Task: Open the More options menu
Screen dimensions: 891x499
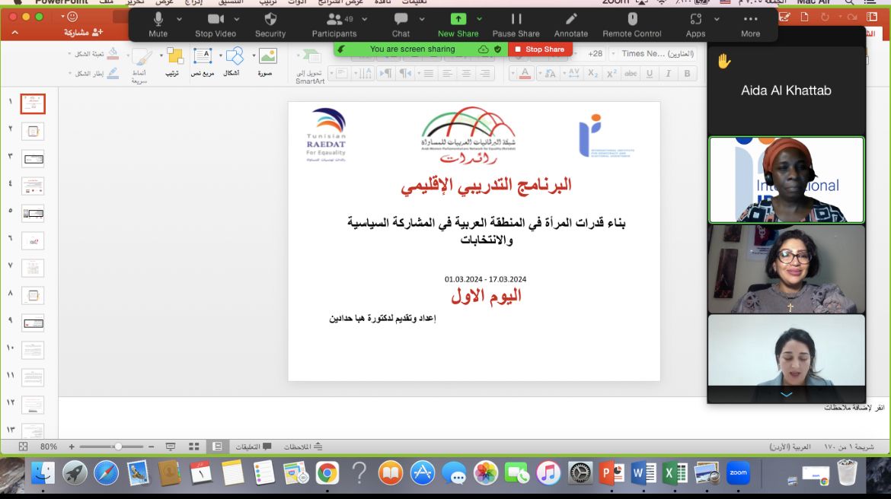Action: pyautogui.click(x=750, y=25)
